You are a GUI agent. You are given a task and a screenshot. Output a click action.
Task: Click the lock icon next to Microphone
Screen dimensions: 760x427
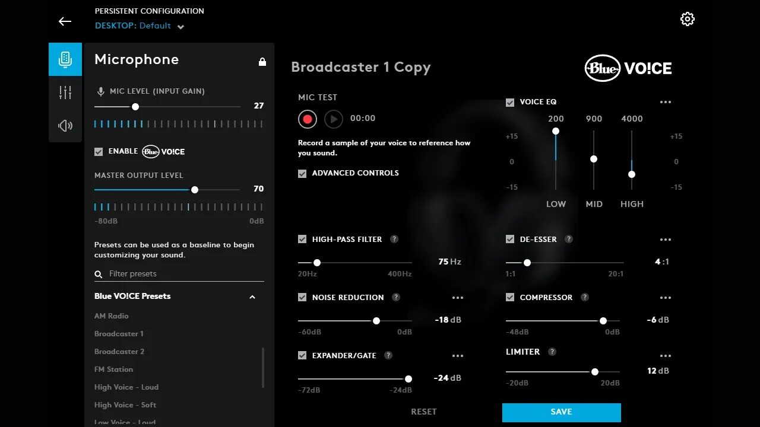click(262, 62)
